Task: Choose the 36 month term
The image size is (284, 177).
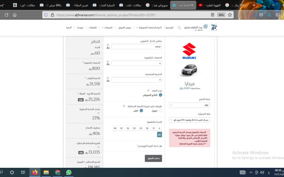Action: [x=128, y=128]
